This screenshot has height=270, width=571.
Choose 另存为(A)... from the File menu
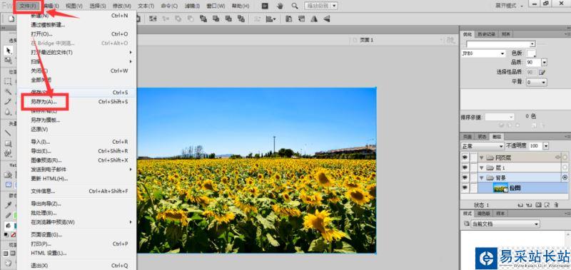(x=44, y=102)
